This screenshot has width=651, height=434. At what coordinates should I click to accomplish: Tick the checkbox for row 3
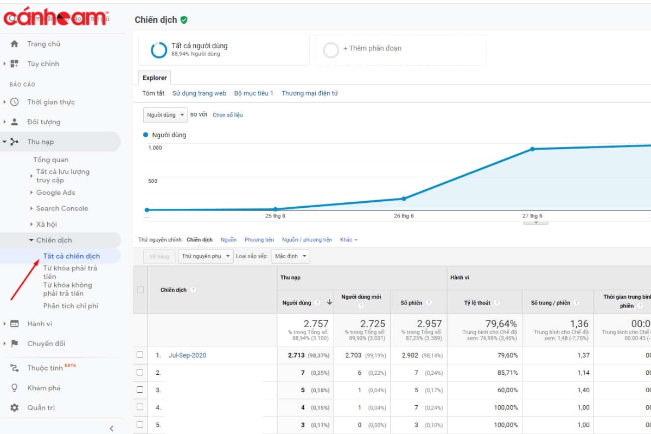140,390
